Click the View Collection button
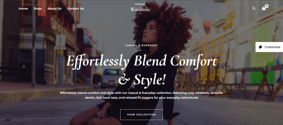 141,115
